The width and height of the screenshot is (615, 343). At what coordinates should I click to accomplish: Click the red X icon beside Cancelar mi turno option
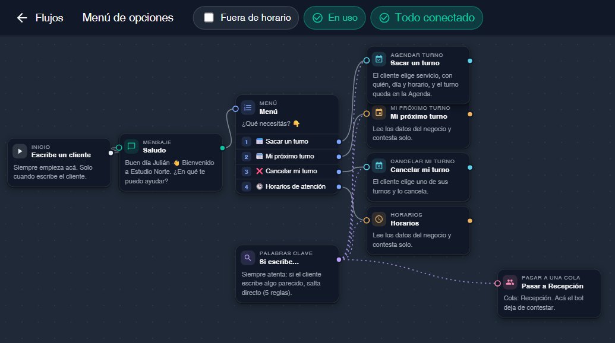point(259,171)
